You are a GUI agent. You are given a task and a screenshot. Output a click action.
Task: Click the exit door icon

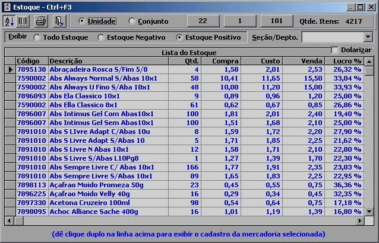58,21
